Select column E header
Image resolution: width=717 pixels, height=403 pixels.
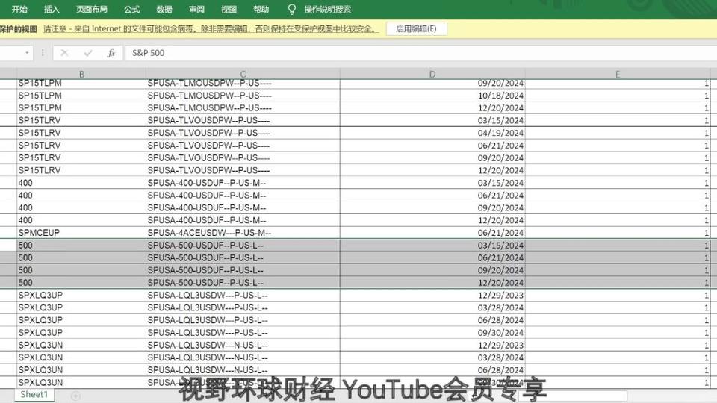click(618, 74)
